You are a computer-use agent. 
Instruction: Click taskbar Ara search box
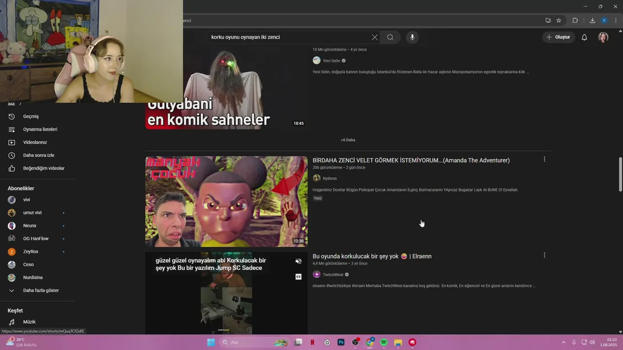click(x=254, y=342)
